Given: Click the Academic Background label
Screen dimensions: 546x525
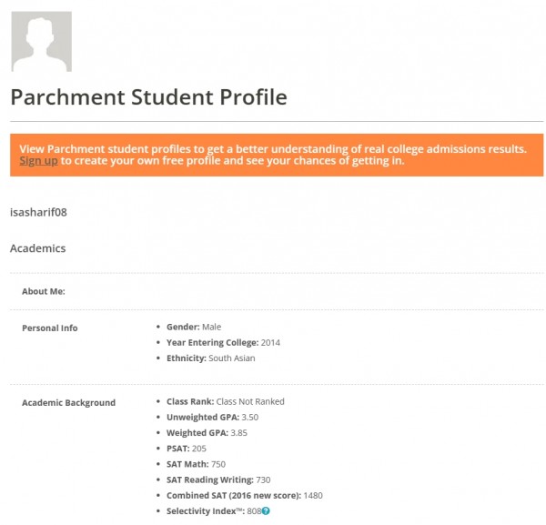Looking at the screenshot, I should pyautogui.click(x=68, y=403).
